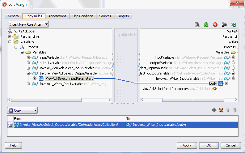245x153 pixels.
Task: Collapse the top-level Variables node
Action: [10, 42]
